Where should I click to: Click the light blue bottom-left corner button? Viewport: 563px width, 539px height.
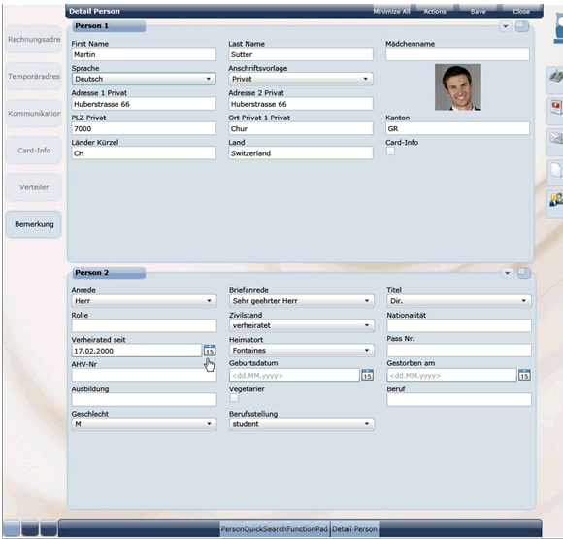12,528
